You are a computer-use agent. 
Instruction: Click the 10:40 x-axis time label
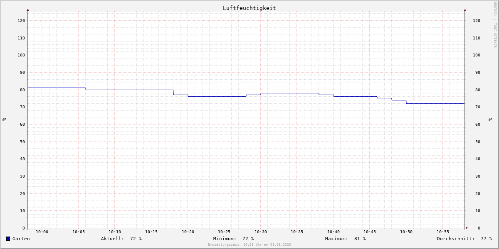[333, 232]
